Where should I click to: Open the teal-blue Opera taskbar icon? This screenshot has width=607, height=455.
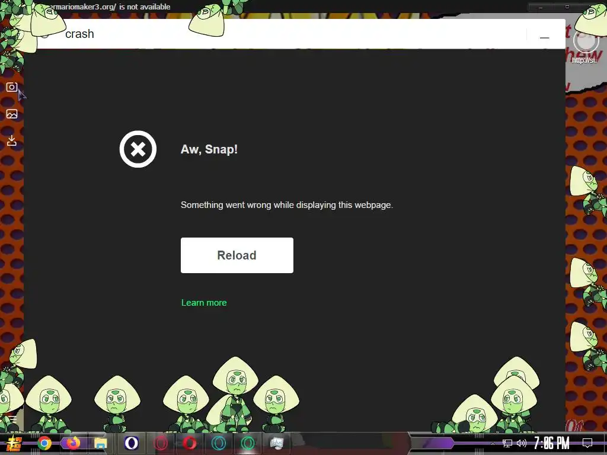[x=219, y=443]
